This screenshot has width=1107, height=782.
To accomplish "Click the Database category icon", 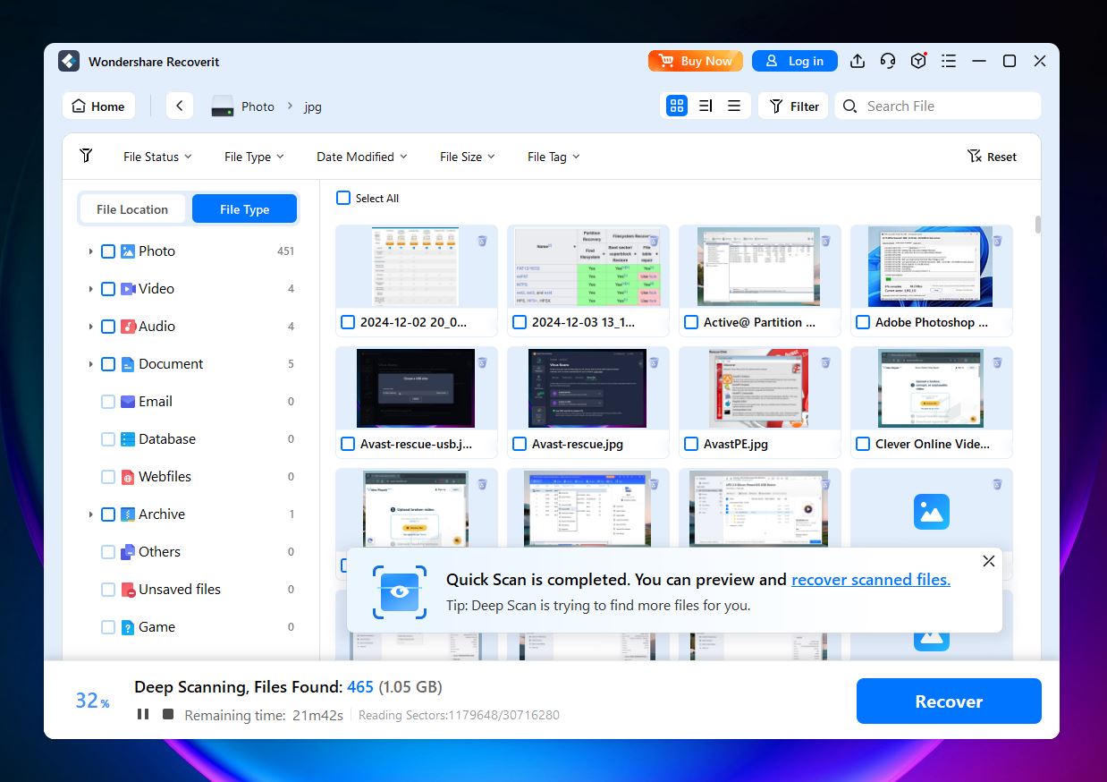I will [x=128, y=439].
